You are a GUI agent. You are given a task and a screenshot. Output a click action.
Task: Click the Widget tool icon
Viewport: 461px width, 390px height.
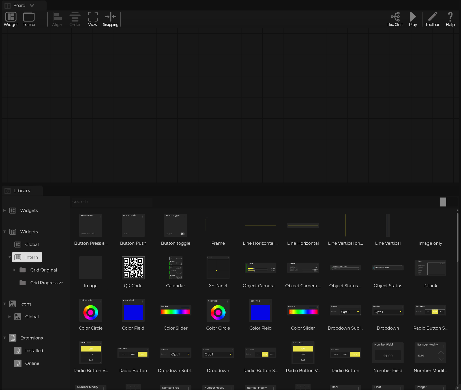[x=11, y=17]
